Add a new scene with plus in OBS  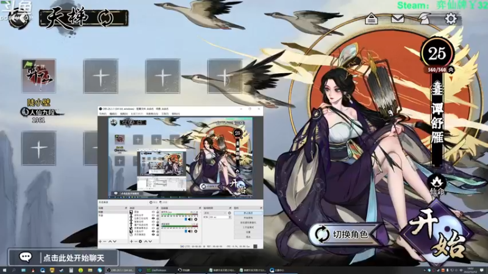[100, 241]
